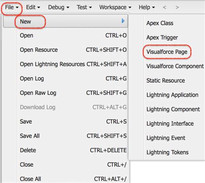
Task: Click the forward arrow navigation icon
Action: [x=177, y=7]
